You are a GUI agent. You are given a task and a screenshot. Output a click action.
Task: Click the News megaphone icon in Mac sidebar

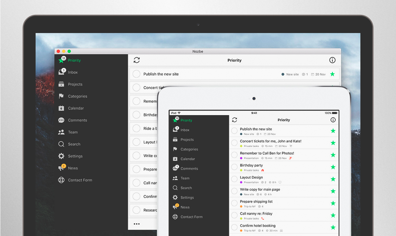pyautogui.click(x=61, y=168)
